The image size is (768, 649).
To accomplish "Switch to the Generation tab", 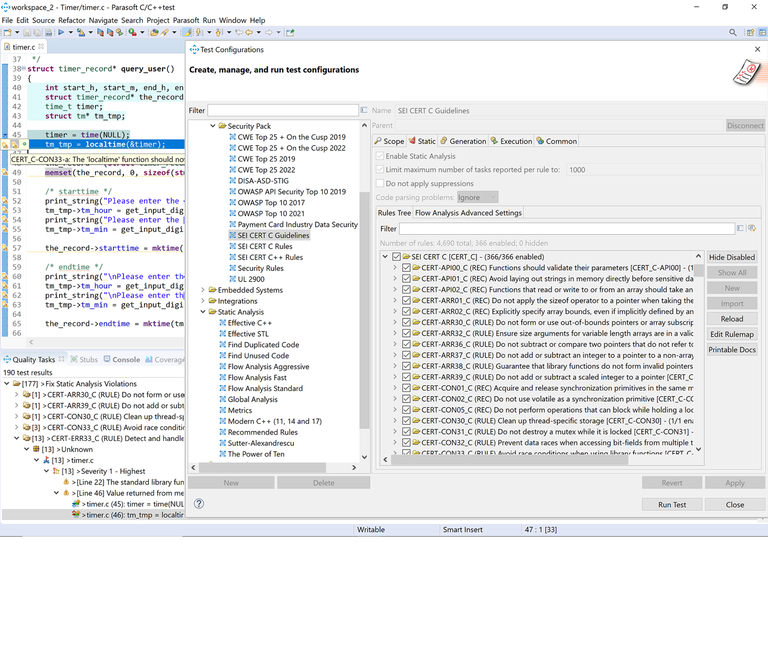I will [x=463, y=141].
